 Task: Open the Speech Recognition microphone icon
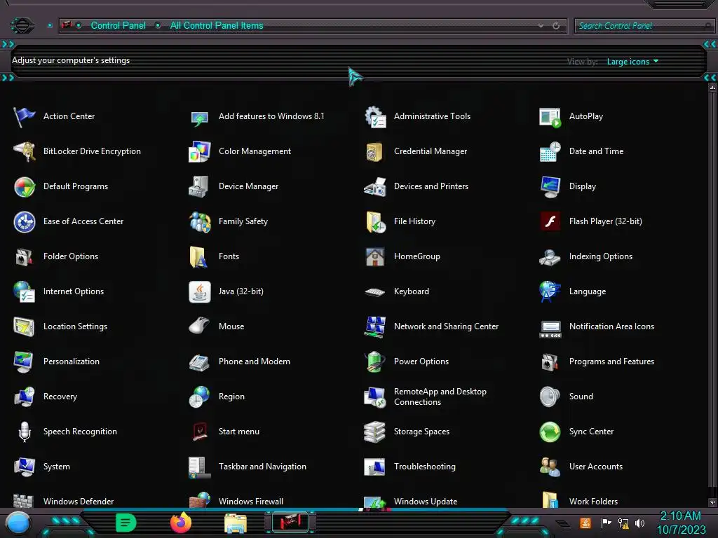click(25, 432)
